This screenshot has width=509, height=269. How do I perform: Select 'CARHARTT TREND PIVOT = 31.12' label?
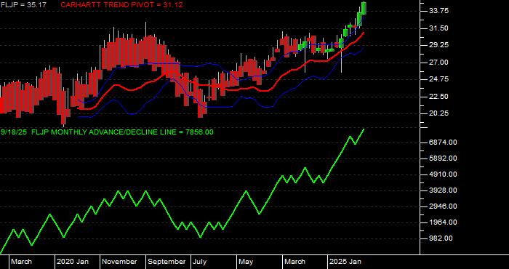121,5
